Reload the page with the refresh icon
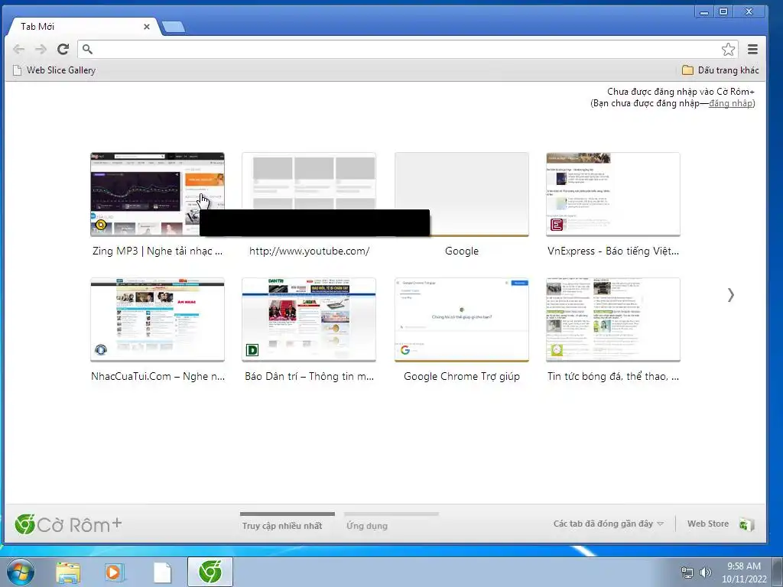Screen dimensions: 783x587 pos(63,49)
